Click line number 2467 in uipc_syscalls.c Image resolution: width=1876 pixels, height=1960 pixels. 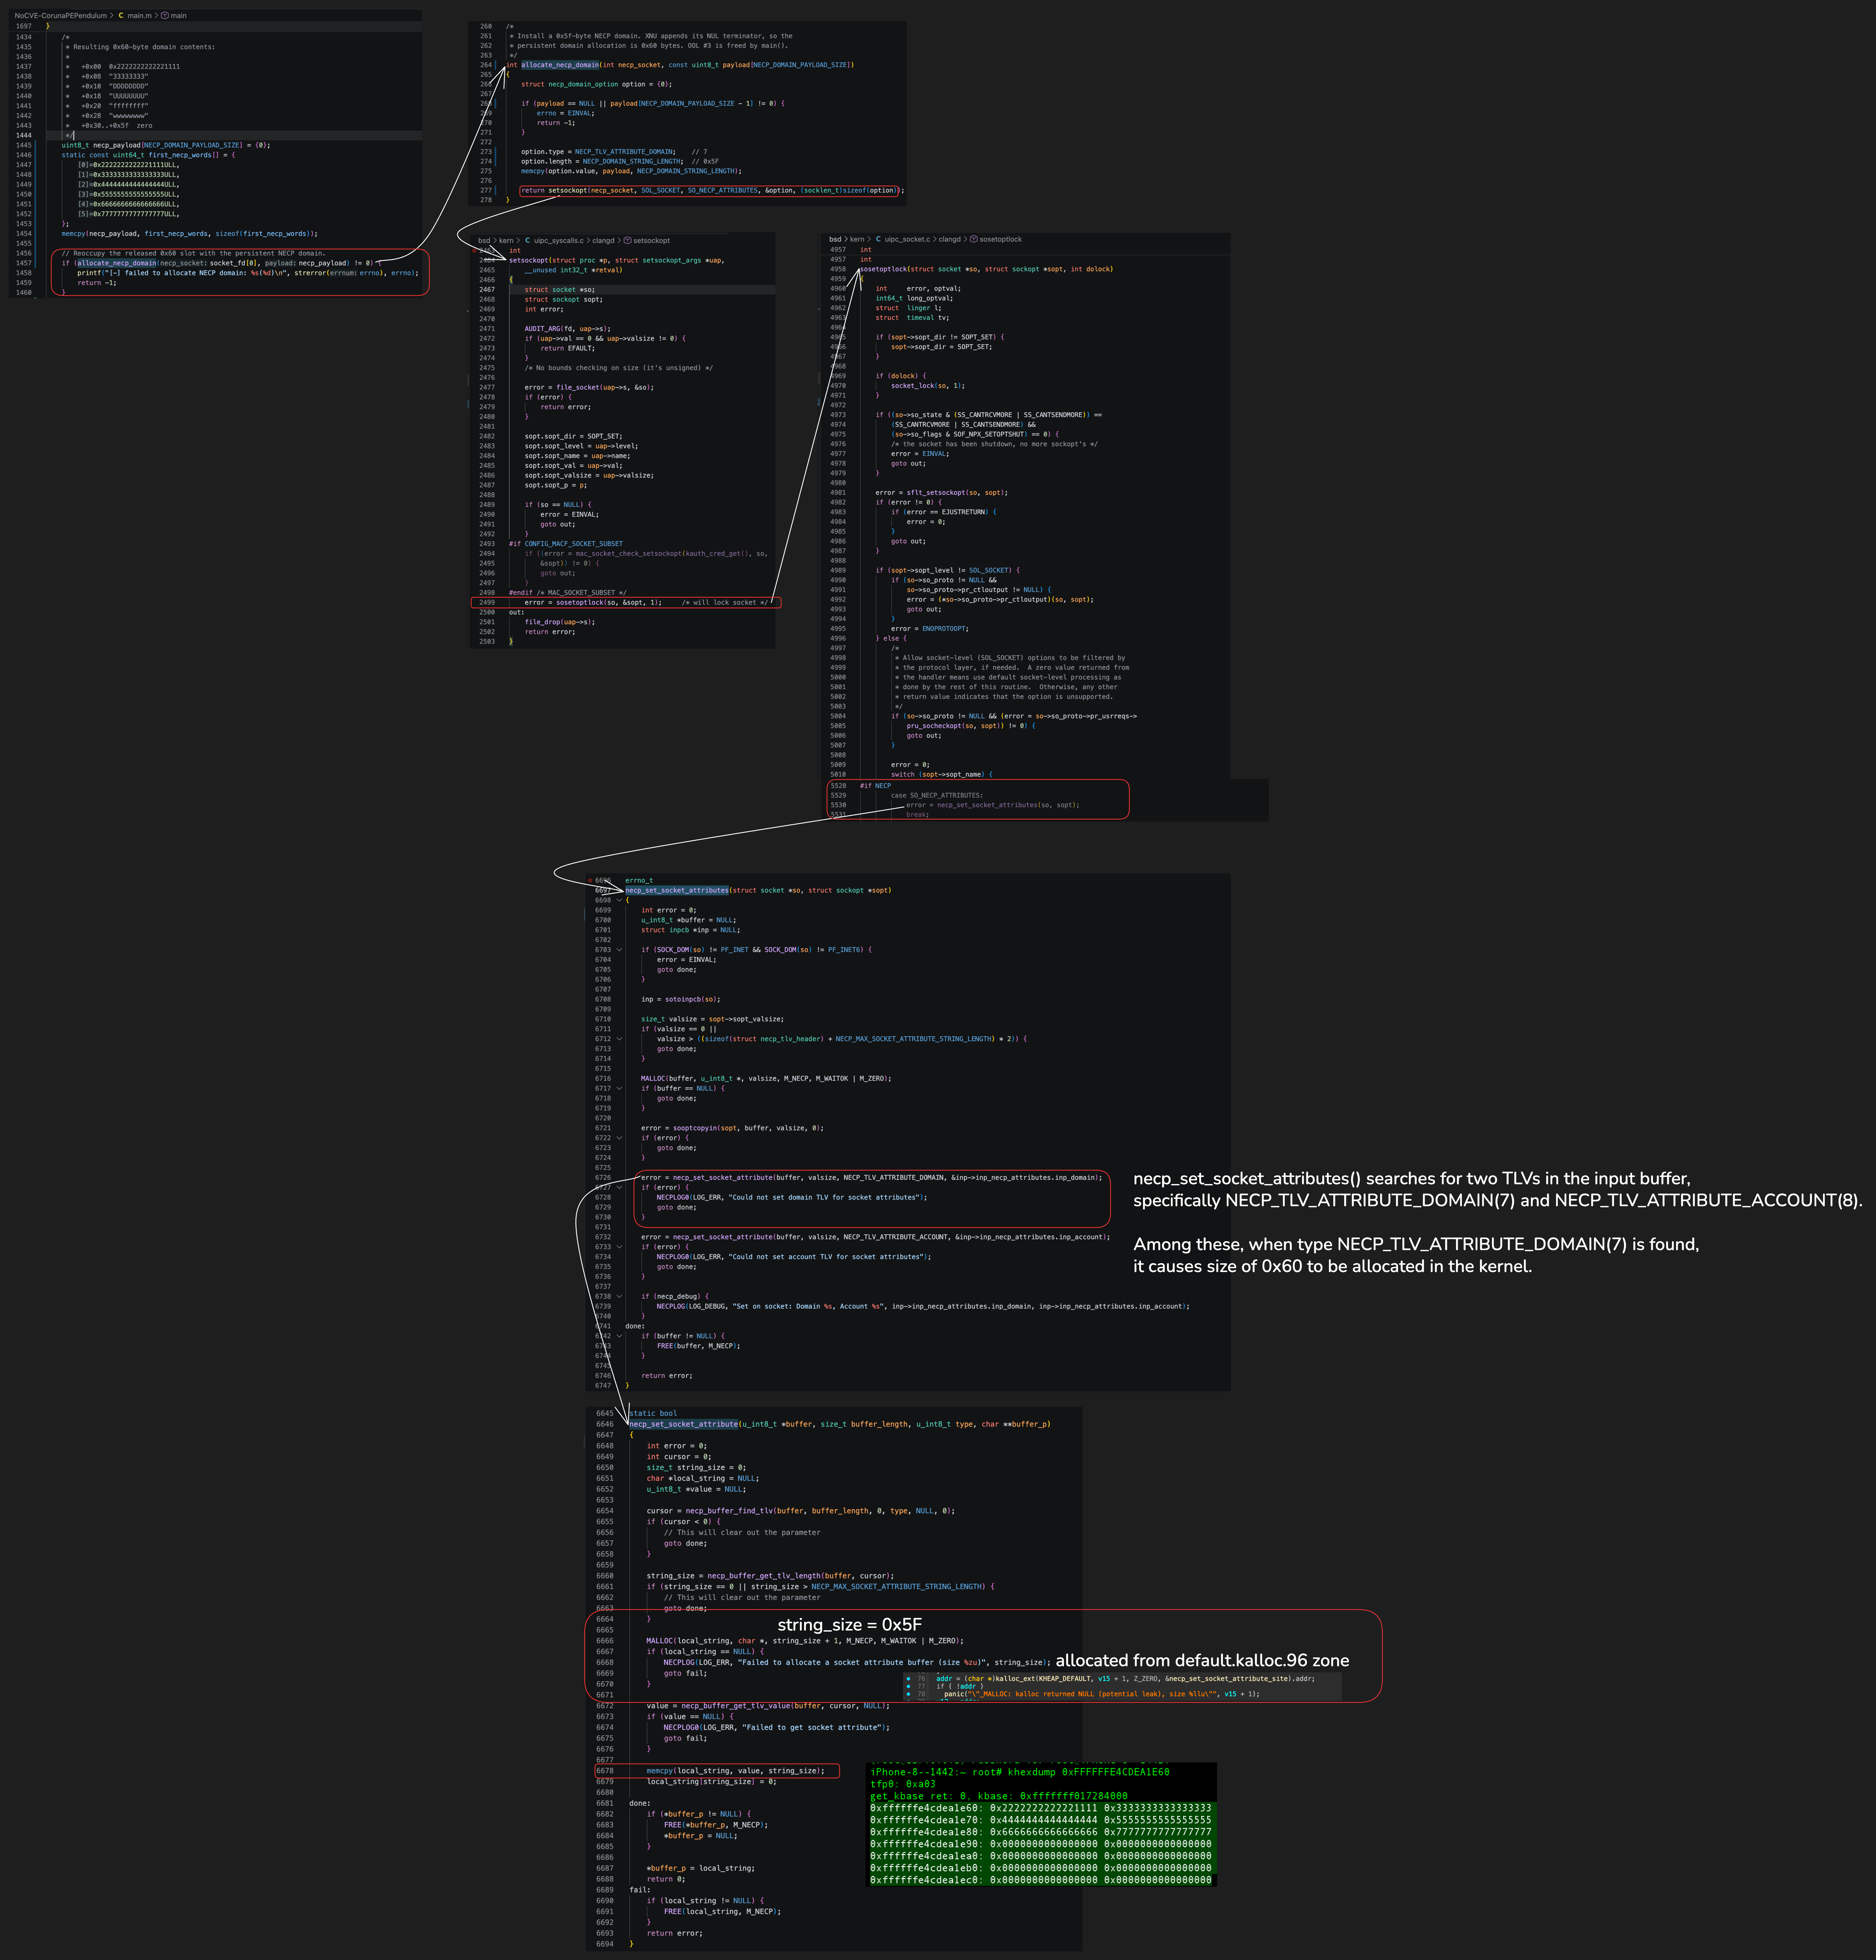[487, 290]
